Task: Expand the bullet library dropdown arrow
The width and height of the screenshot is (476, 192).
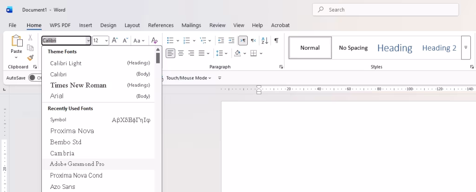Action: (x=178, y=40)
